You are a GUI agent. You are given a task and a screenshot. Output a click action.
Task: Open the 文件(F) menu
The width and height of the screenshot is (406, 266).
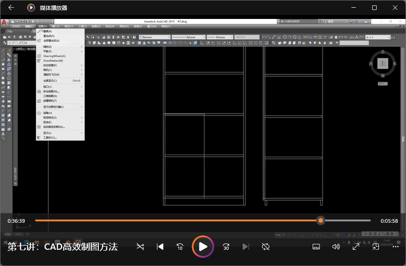tap(17, 27)
